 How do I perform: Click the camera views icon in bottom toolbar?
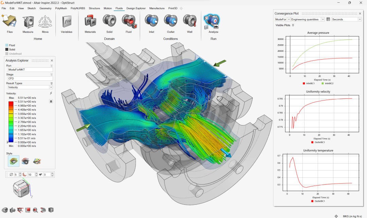coord(13,210)
